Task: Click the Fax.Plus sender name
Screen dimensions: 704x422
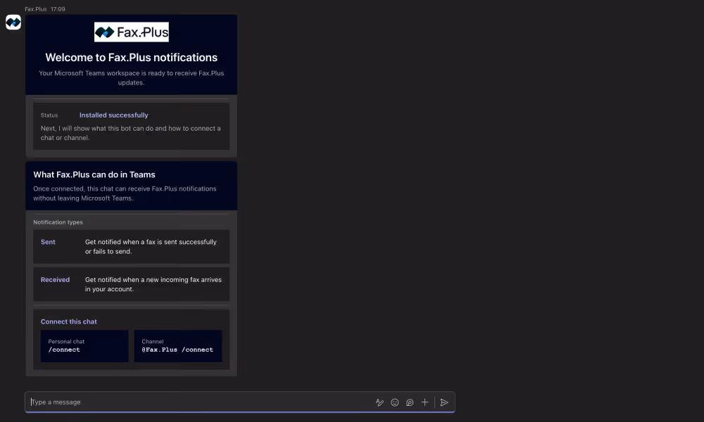Action: (x=35, y=9)
